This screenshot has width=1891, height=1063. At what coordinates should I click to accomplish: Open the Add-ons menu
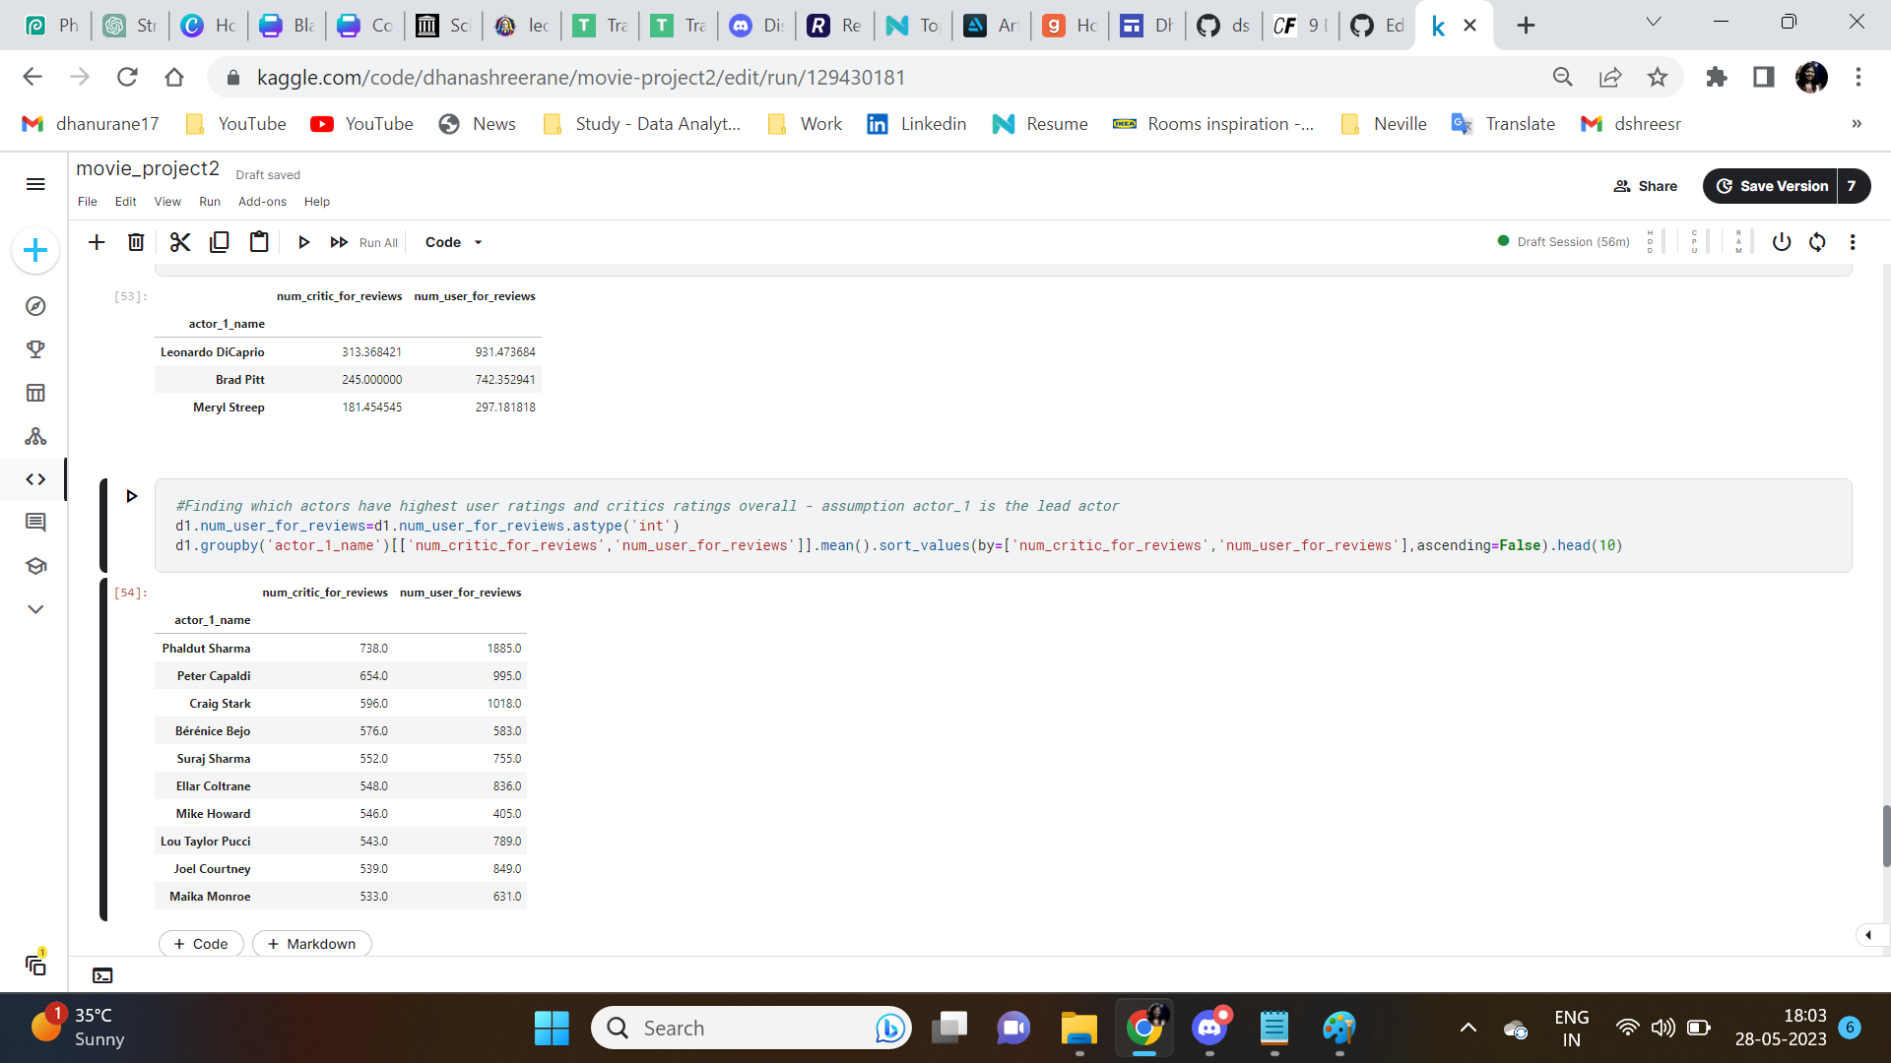pos(262,202)
